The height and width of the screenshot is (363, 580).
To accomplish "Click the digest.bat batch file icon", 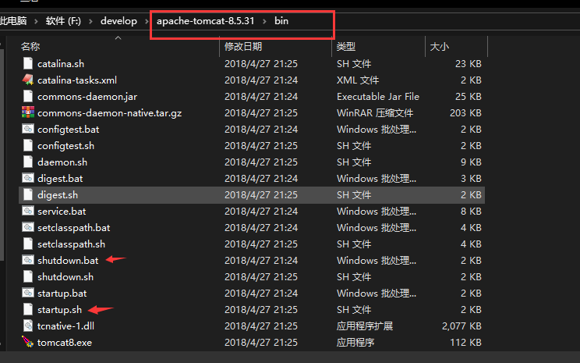I will pos(28,178).
